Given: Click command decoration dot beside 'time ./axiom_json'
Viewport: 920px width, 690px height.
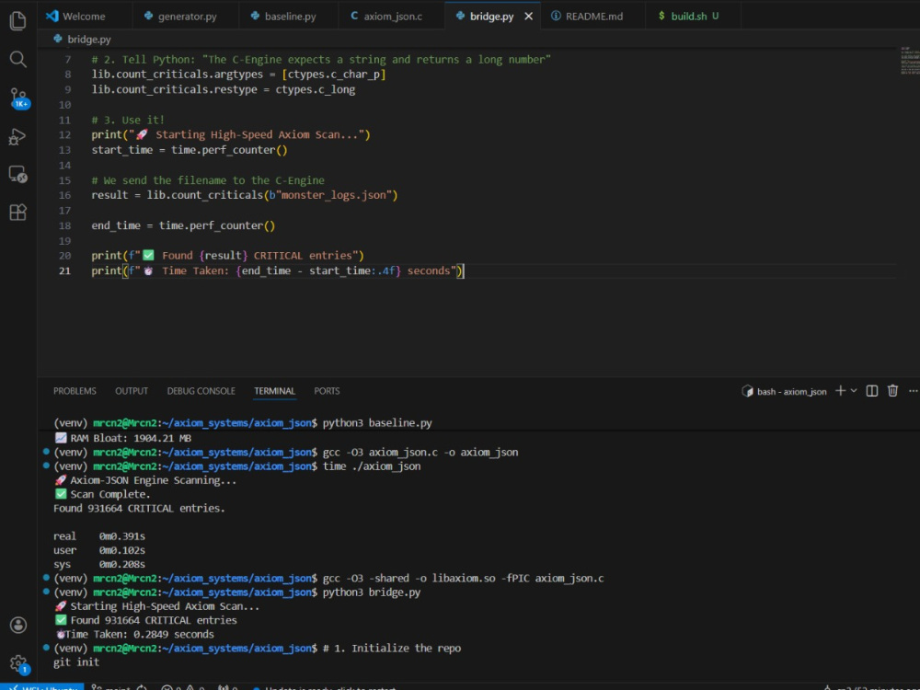Looking at the screenshot, I should pos(46,466).
